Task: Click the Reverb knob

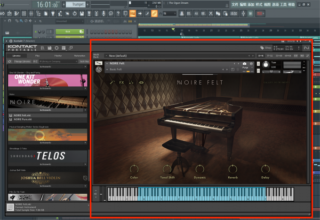Action: pyautogui.click(x=232, y=169)
